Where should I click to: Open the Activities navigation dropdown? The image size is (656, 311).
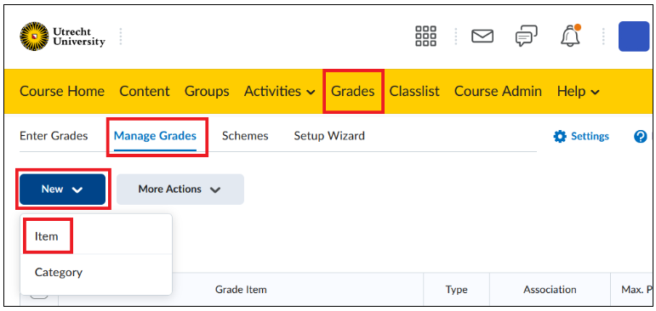279,91
